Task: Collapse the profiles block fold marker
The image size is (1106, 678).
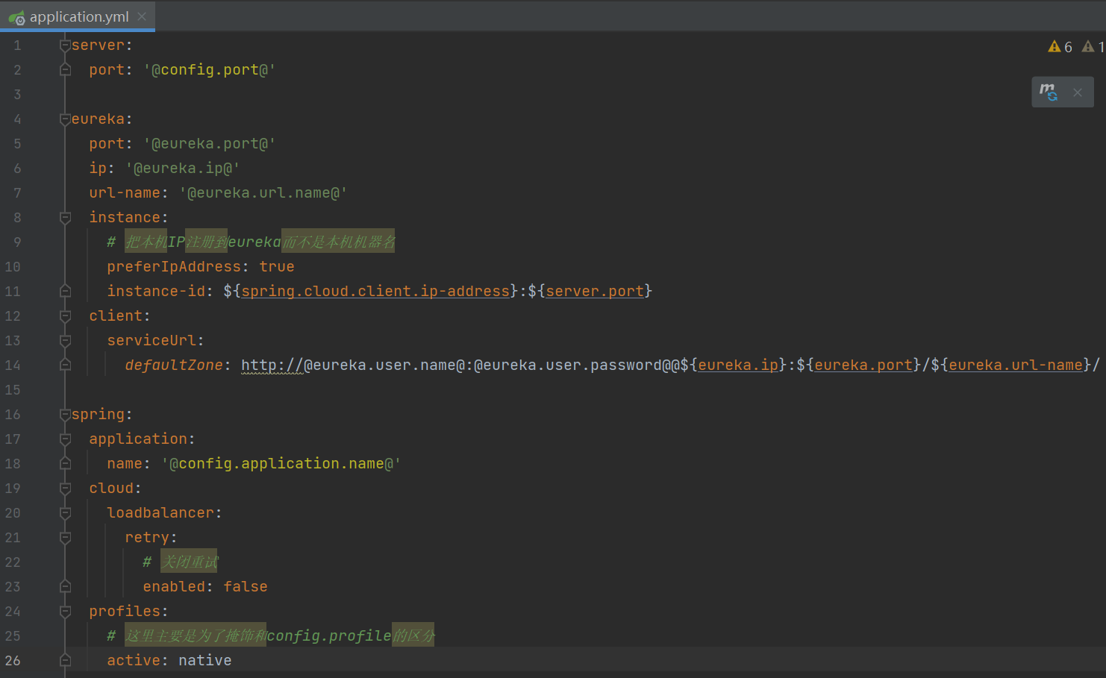Action: (65, 612)
